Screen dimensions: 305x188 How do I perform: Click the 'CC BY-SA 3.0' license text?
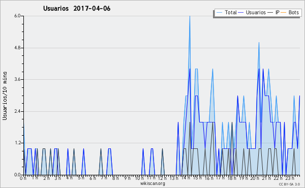tap(289, 184)
